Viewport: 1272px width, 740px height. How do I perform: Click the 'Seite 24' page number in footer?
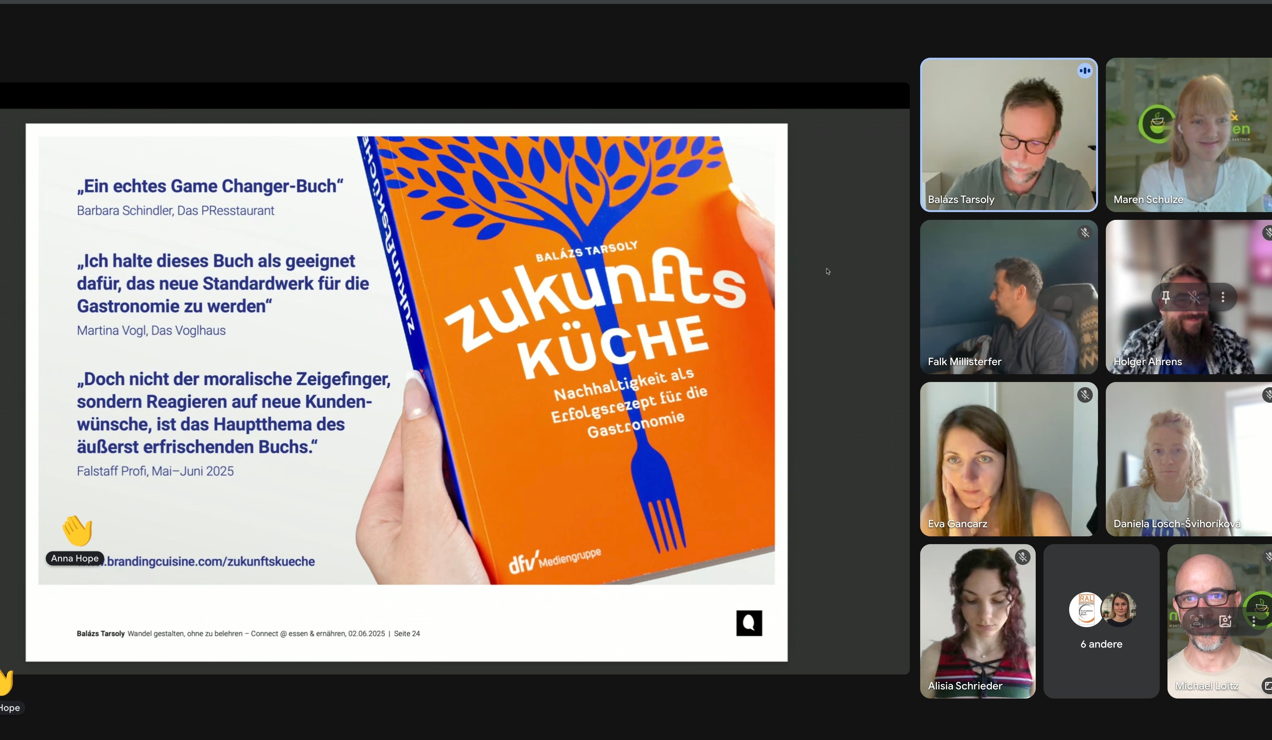point(407,634)
